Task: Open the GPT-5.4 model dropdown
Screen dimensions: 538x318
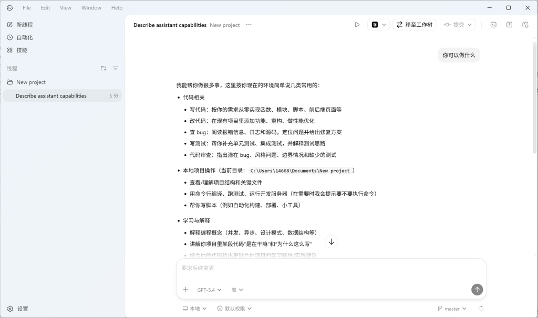Action: click(x=208, y=289)
